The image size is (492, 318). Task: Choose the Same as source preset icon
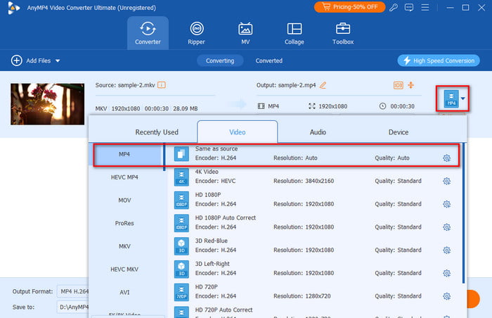coord(181,154)
